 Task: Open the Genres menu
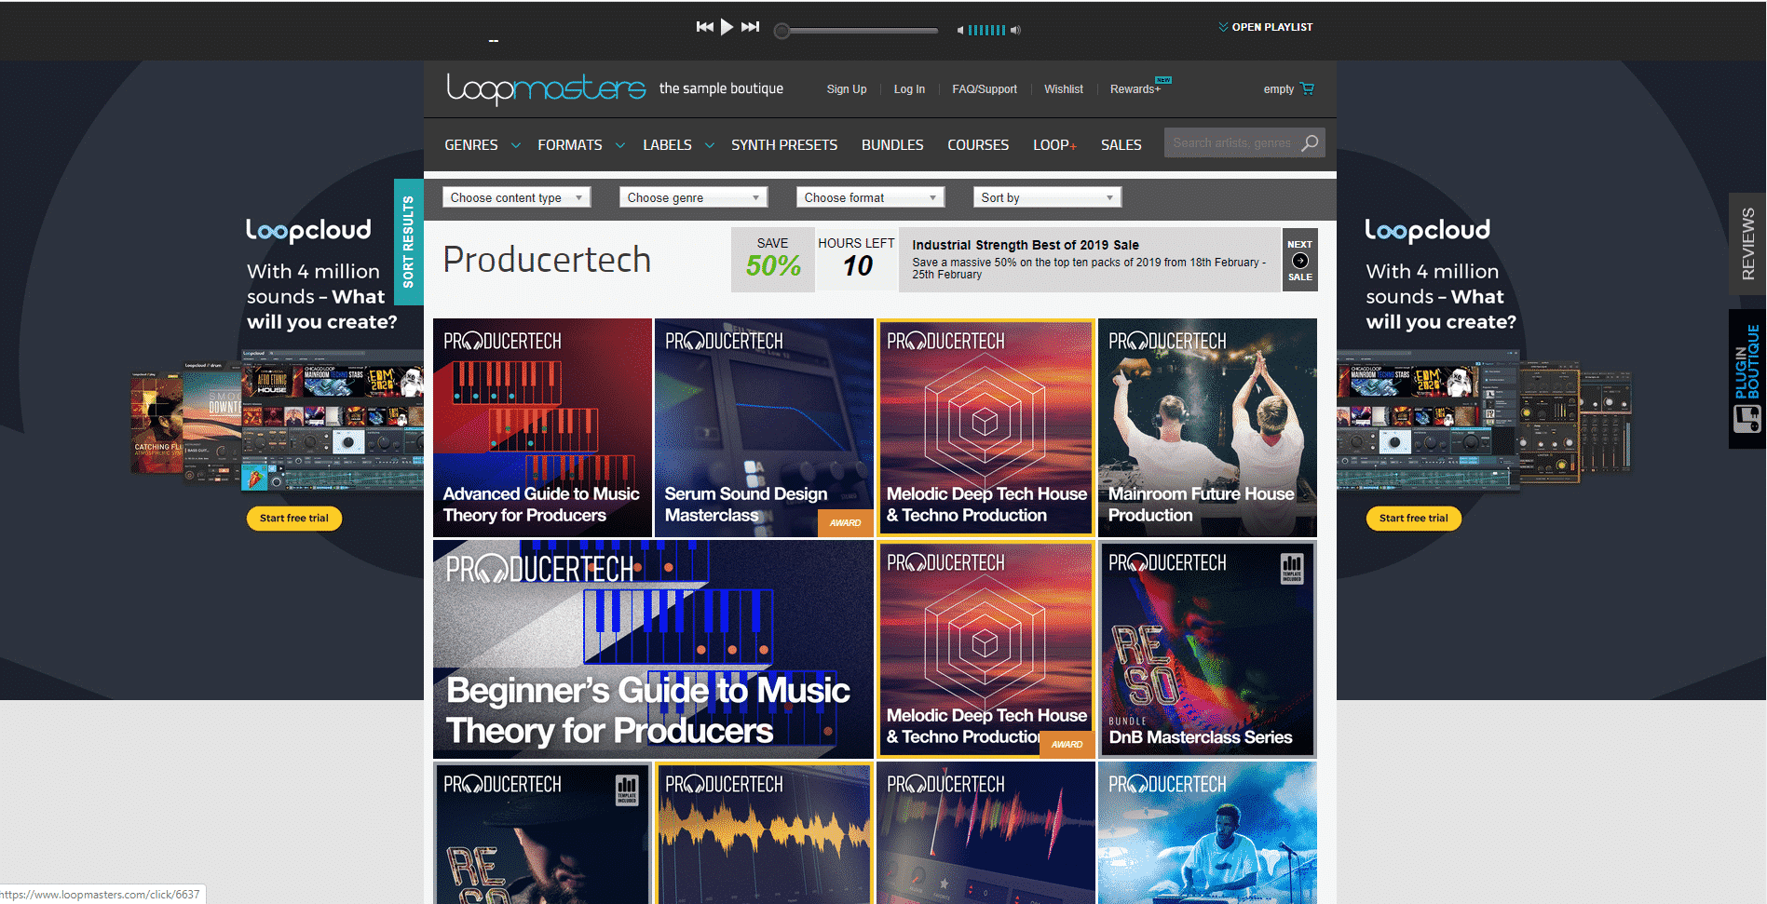pos(471,145)
